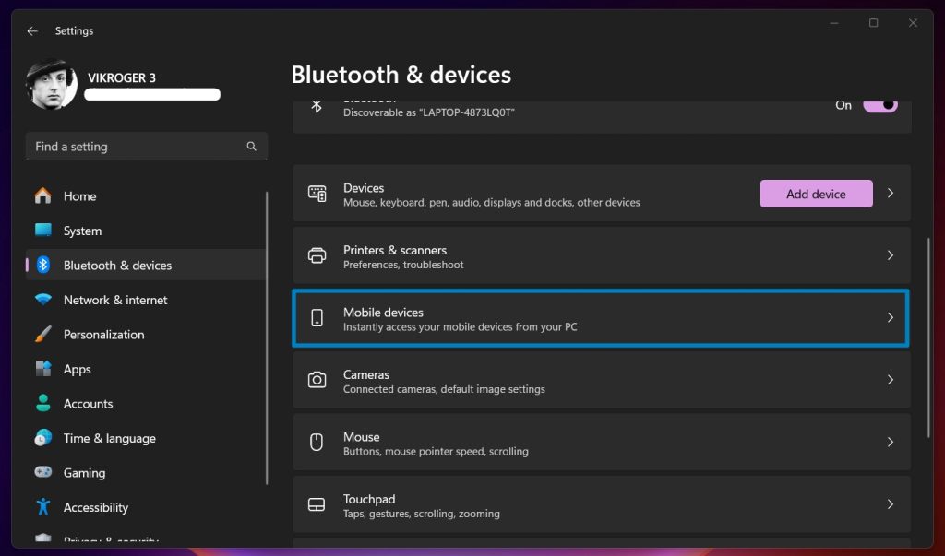Open Network & internet settings
Image resolution: width=945 pixels, height=556 pixels.
tap(114, 300)
